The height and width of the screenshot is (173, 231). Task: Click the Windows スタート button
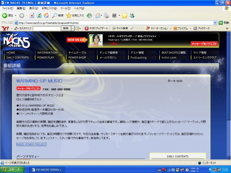[x=12, y=170]
